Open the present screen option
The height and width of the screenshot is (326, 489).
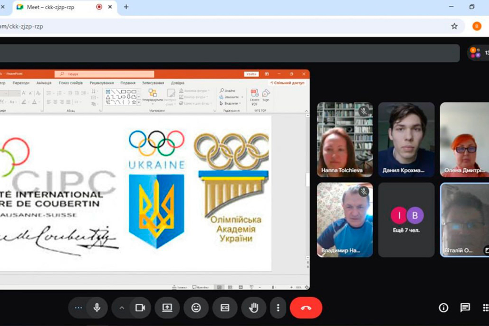[167, 308]
